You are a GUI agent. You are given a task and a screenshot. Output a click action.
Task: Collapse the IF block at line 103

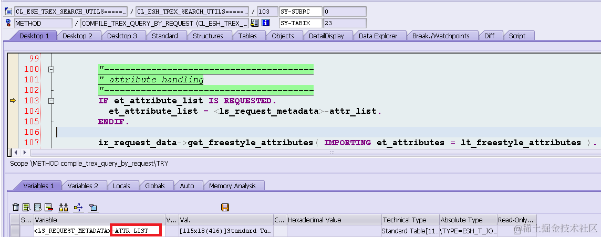pyautogui.click(x=51, y=101)
